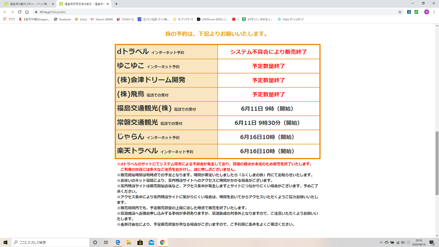439x247 pixels.
Task: Close the 福島県の観光スポット tab
Action: coord(52,4)
